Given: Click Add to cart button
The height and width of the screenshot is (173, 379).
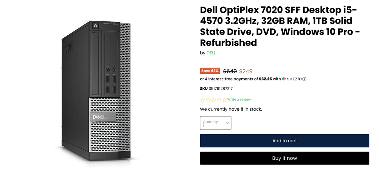Looking at the screenshot, I should pos(284,141).
